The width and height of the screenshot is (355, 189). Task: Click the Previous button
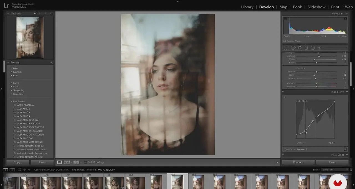298,162
